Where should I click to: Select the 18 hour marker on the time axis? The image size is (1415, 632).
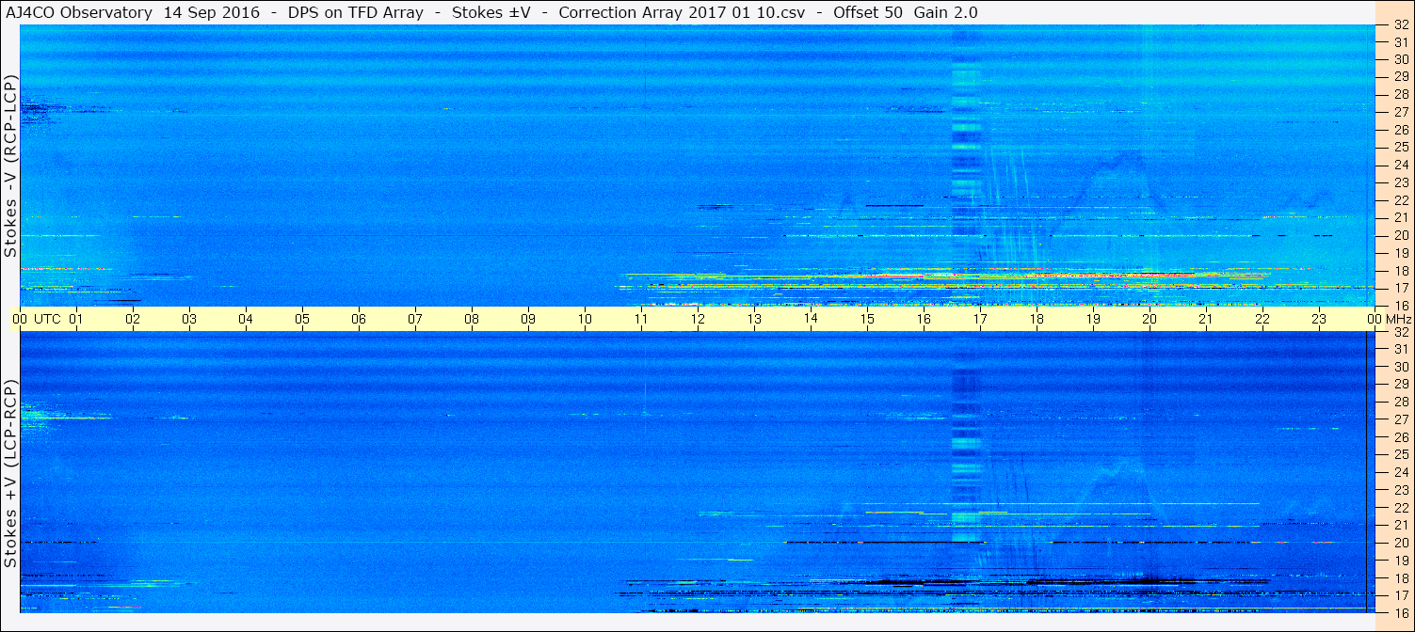point(1037,319)
